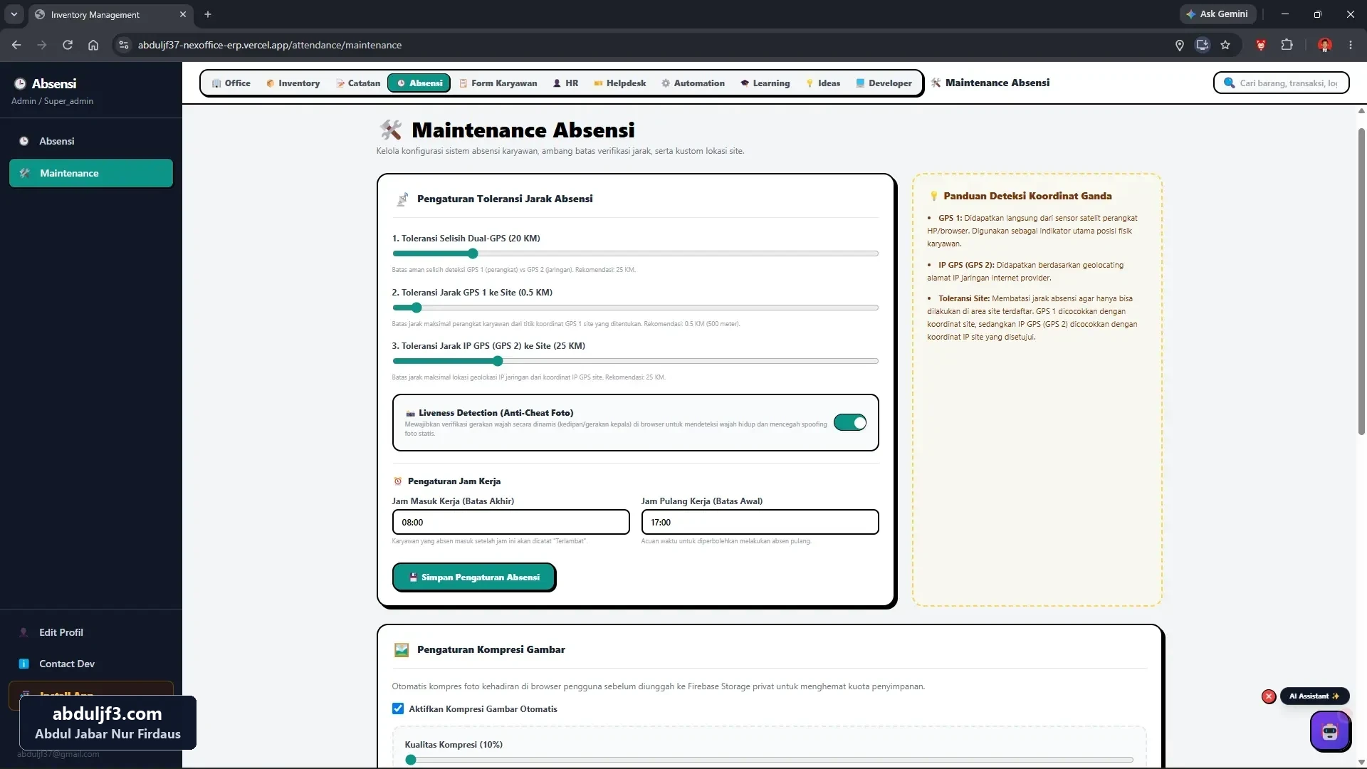This screenshot has width=1367, height=769.
Task: Adjust the Toleransi Selisih Dual-GPS slider
Action: (x=635, y=253)
